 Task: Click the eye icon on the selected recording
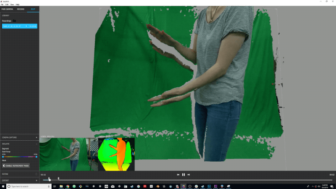pyautogui.click(x=26, y=26)
